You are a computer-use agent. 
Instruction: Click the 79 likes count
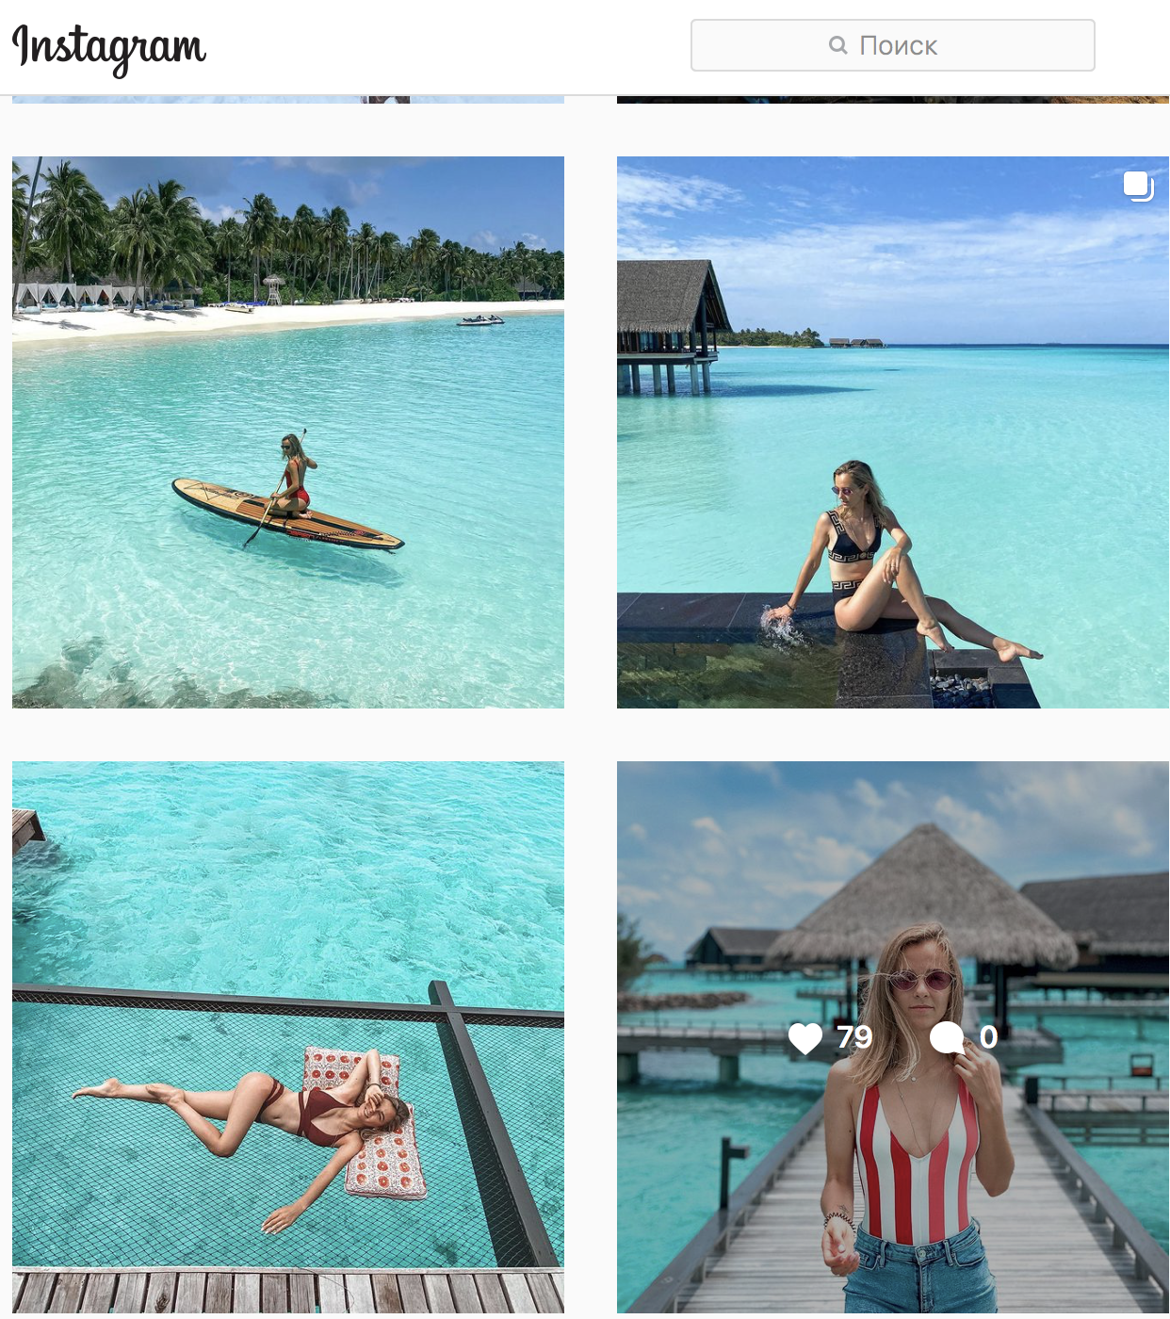[x=854, y=1037]
